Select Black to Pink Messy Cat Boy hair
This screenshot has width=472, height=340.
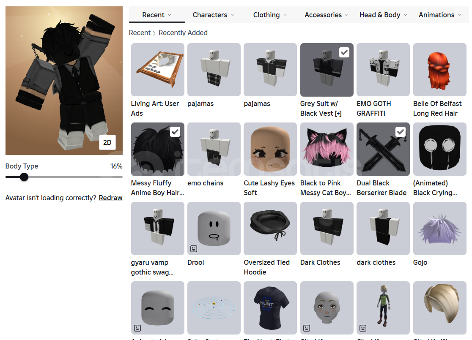click(x=327, y=149)
